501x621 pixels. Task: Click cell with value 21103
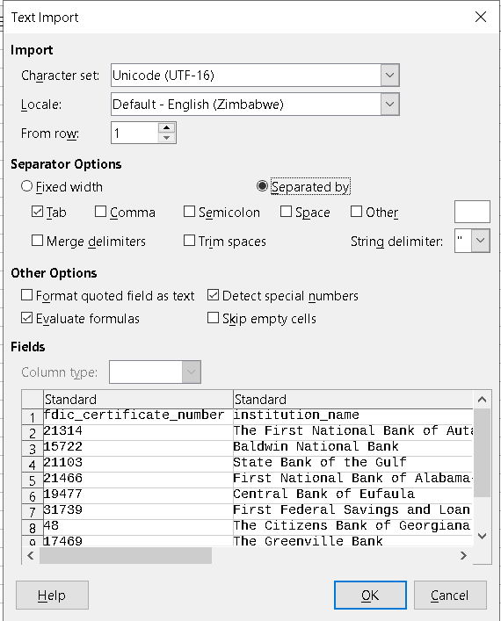[138, 463]
